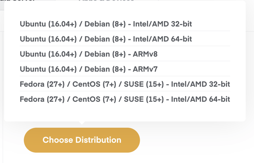Click the popup pointer above Choose Distribution
The width and height of the screenshot is (254, 163).
82,123
